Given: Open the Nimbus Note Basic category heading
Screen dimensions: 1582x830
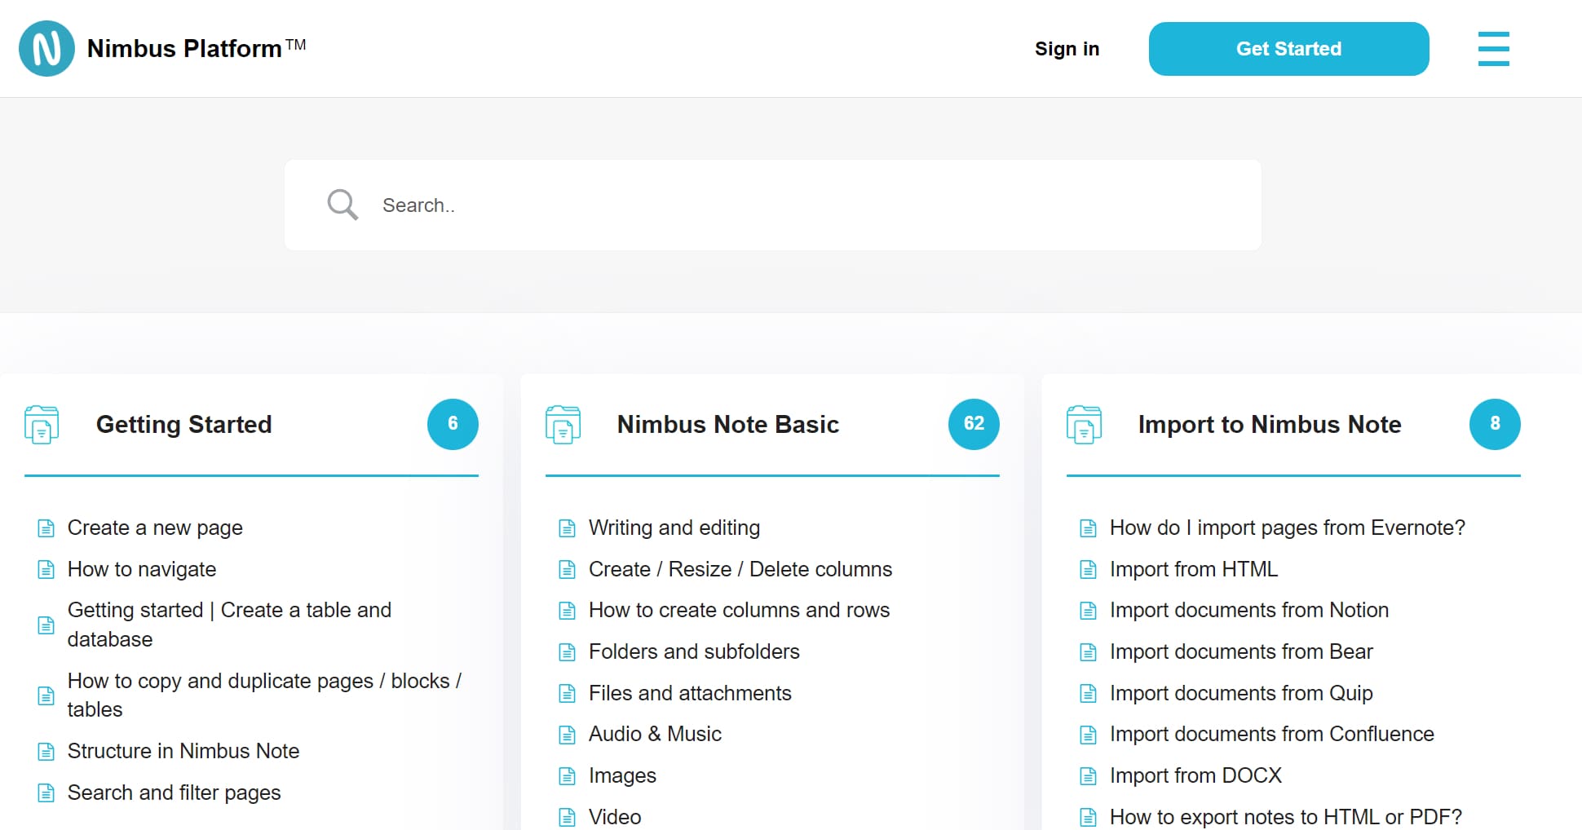Looking at the screenshot, I should point(727,424).
